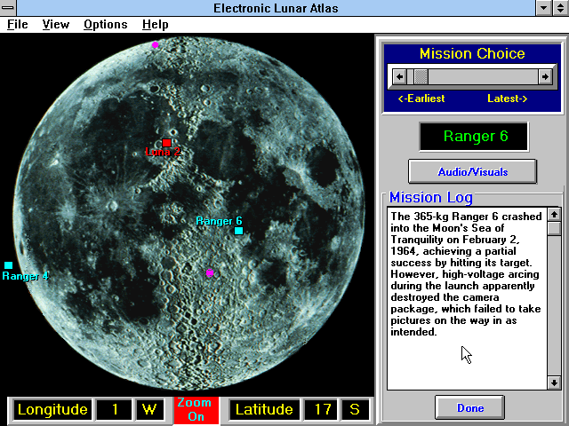The width and height of the screenshot is (569, 426).
Task: Click the longitude direction field W
Action: point(149,410)
